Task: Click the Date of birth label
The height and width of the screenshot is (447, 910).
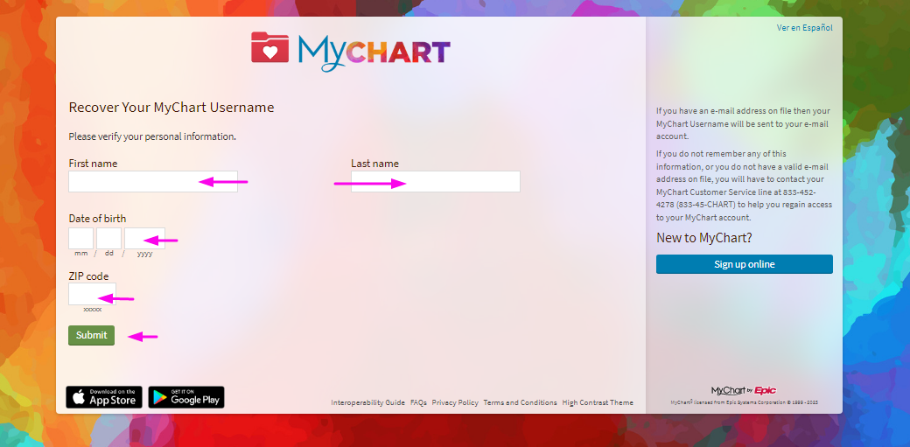Action: click(x=97, y=219)
